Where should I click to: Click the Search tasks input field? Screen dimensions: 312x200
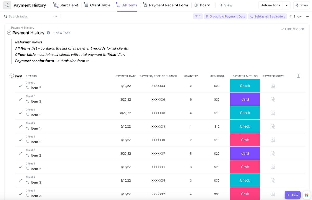point(26,16)
